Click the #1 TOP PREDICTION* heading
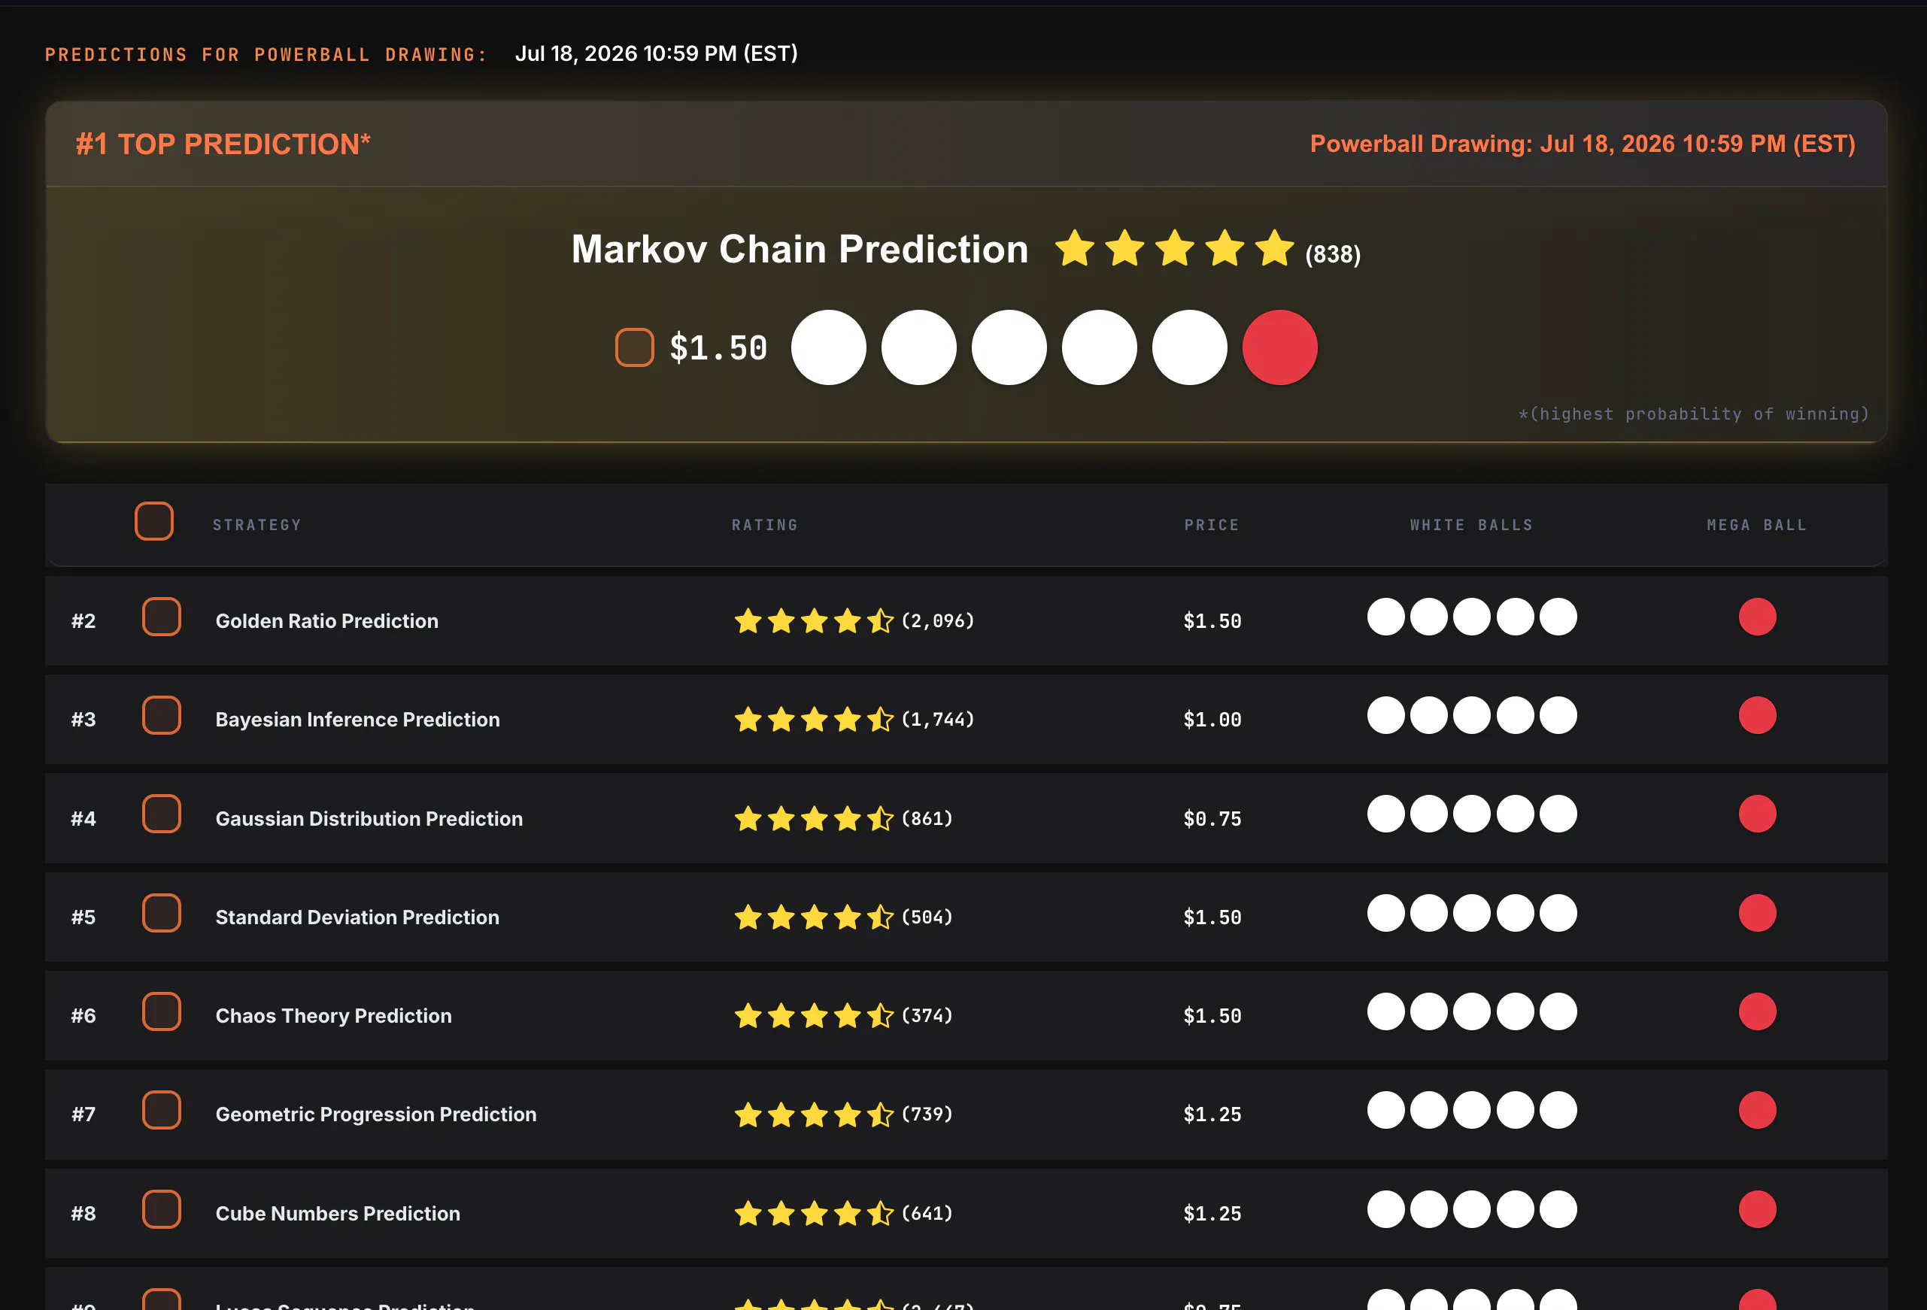 [x=223, y=144]
